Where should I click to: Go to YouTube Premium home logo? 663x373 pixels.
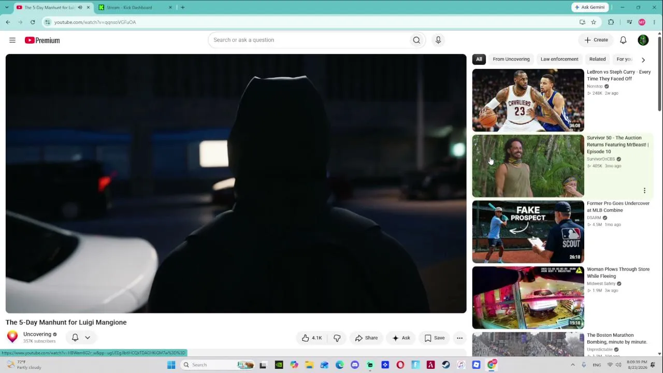pyautogui.click(x=42, y=40)
